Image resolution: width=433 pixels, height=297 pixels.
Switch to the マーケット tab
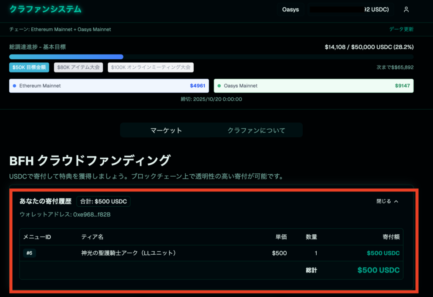coord(166,130)
